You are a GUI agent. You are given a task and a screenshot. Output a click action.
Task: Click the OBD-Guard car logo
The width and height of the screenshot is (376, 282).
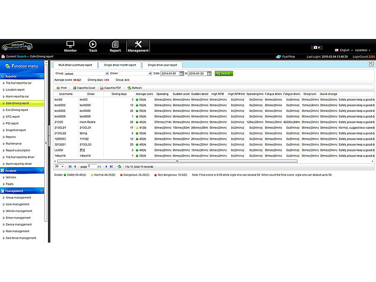point(17,46)
